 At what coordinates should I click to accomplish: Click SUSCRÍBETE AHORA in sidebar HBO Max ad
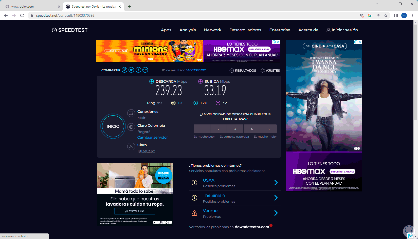[342, 171]
